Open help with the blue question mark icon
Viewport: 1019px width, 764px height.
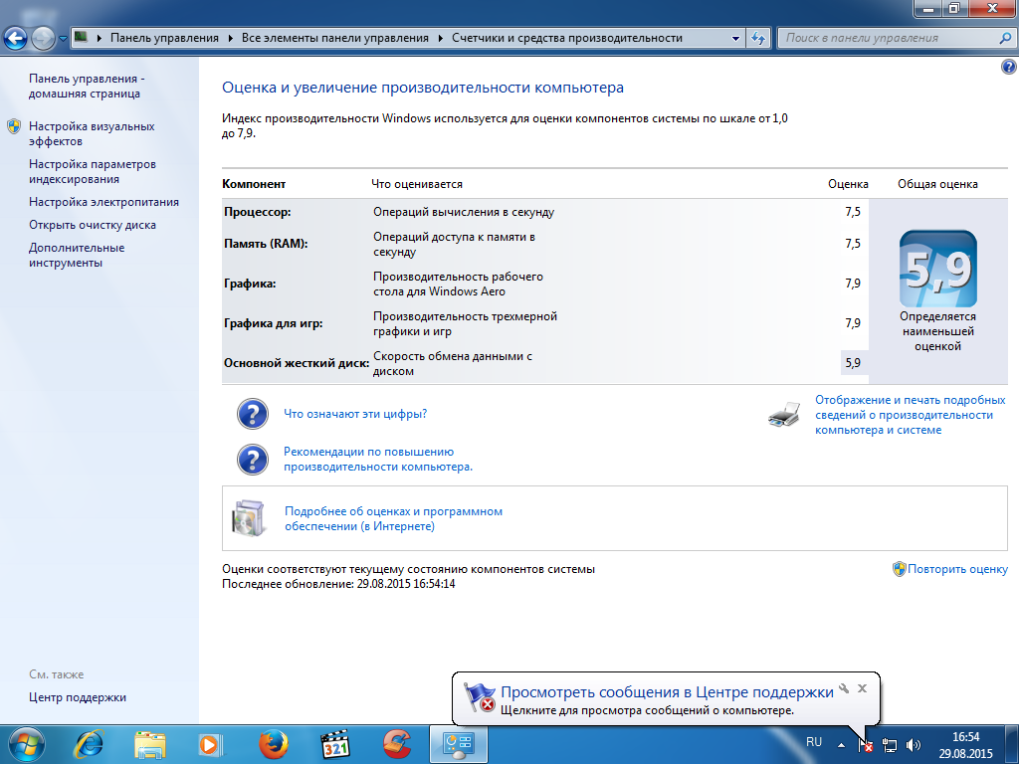pos(1009,67)
